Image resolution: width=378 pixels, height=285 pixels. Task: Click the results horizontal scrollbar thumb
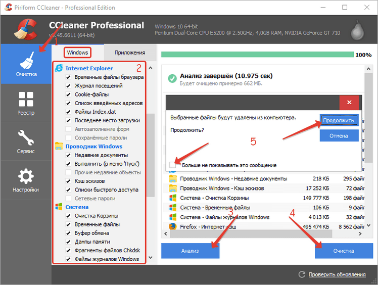[251, 233]
